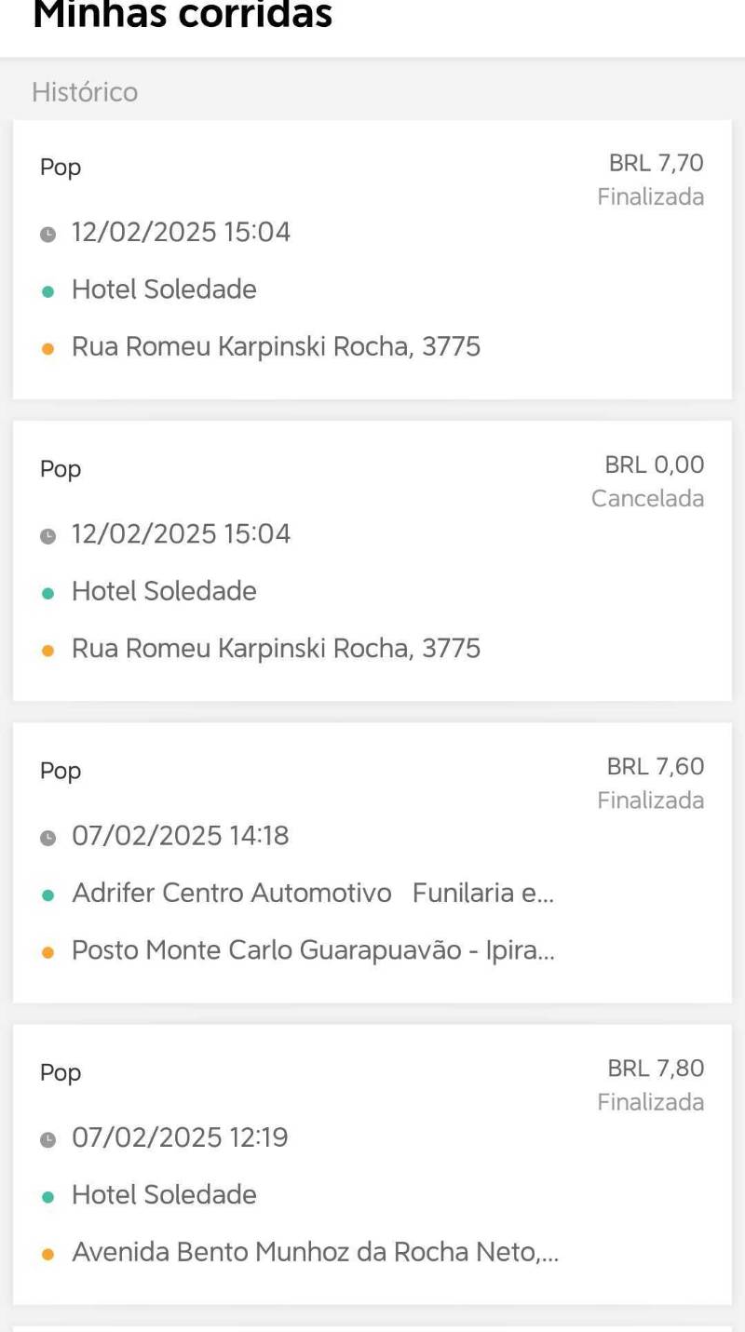Click orange destination dot of BRL 7,70 ride

pos(48,349)
